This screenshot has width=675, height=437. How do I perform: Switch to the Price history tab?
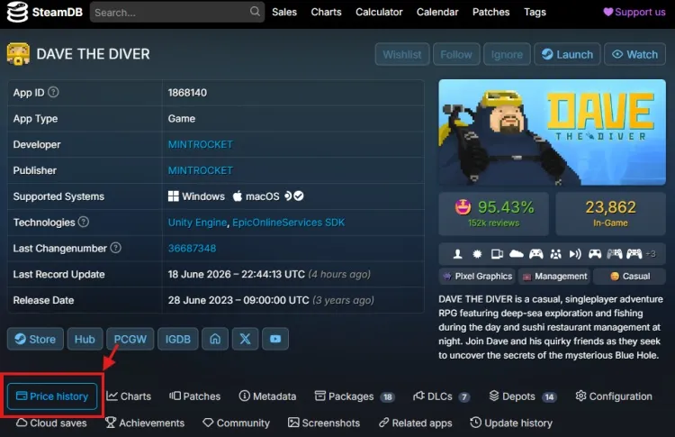pyautogui.click(x=52, y=396)
